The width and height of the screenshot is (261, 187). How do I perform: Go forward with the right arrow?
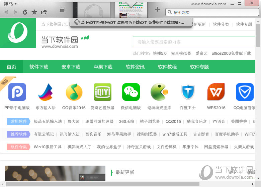point(16,12)
